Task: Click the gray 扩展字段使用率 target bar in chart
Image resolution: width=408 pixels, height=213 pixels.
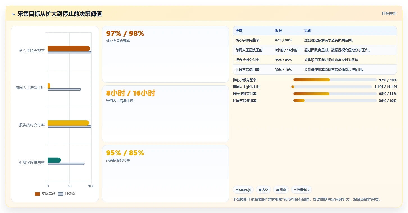Action: pos(66,164)
